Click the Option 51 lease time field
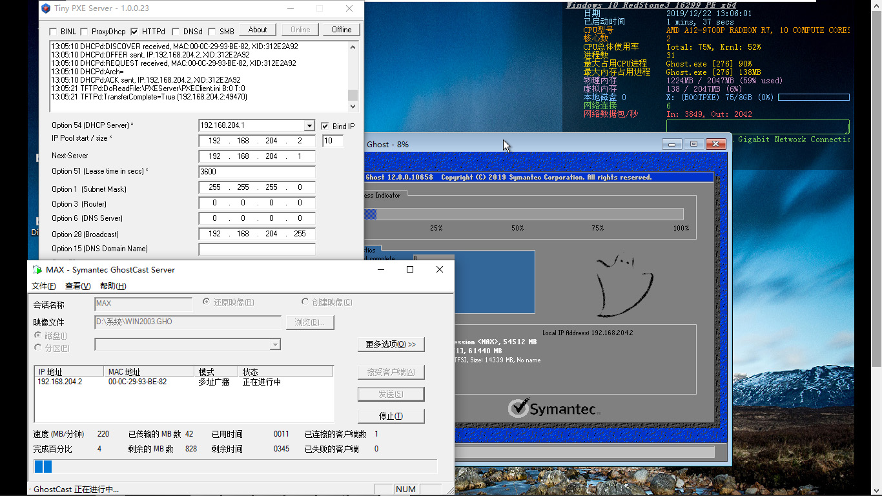Viewport: 882px width, 496px height. click(257, 172)
